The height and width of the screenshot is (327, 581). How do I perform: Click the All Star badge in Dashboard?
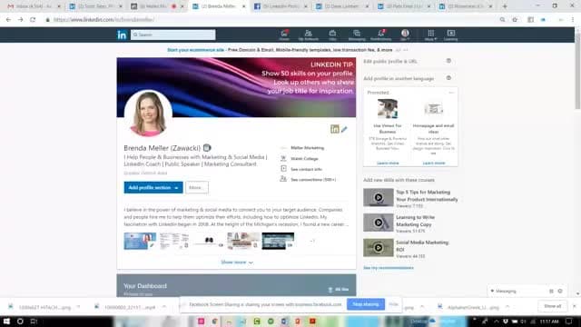[339, 290]
